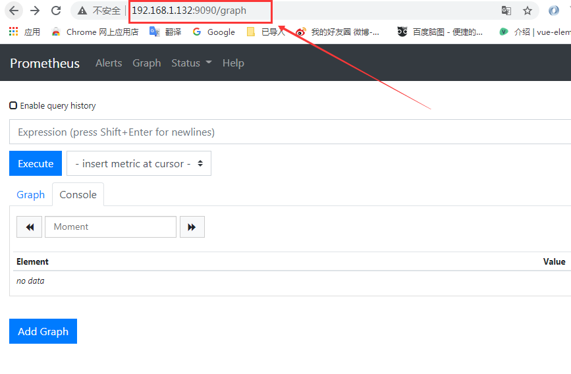This screenshot has width=571, height=374.
Task: Open the 百度脑图 bookmark
Action: point(440,32)
